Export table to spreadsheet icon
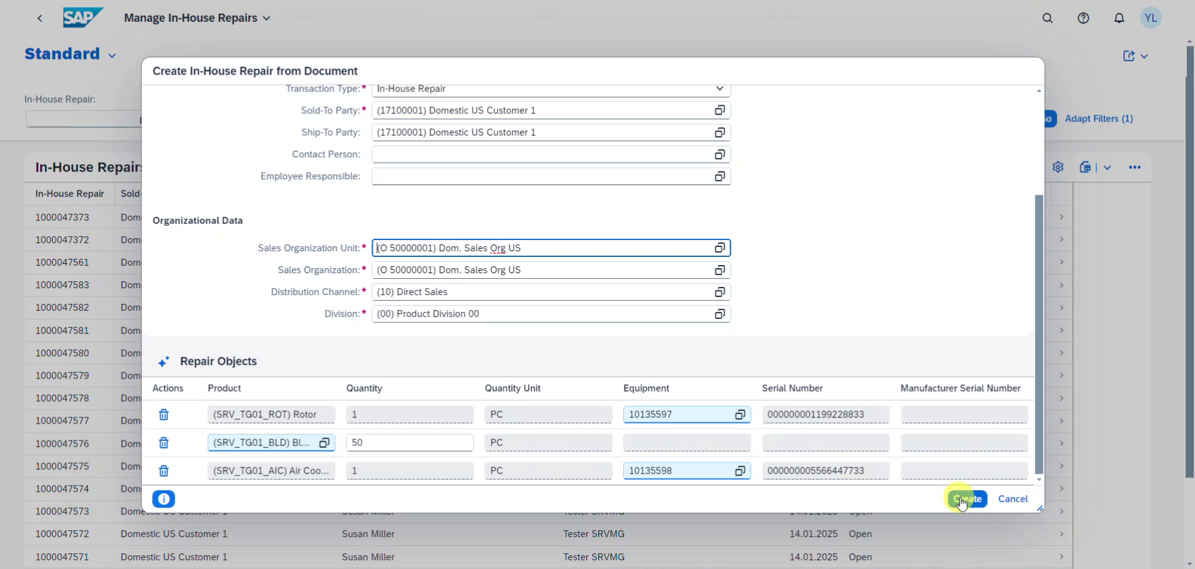Screen dimensions: 1195x569 pos(1085,167)
